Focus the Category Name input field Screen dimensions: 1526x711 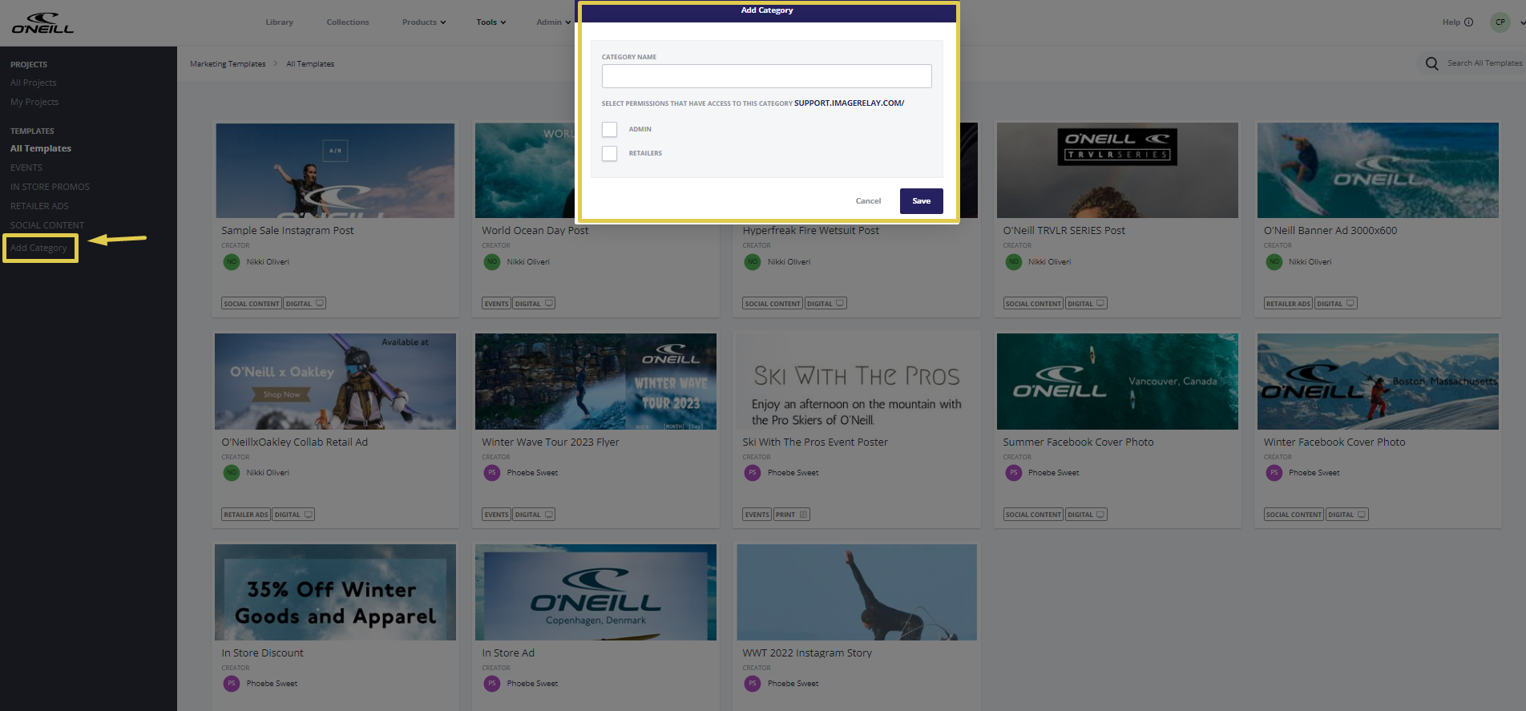[766, 76]
